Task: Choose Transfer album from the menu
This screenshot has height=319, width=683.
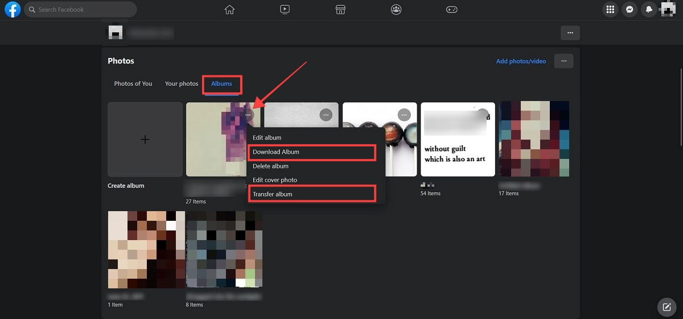Action: (x=316, y=194)
